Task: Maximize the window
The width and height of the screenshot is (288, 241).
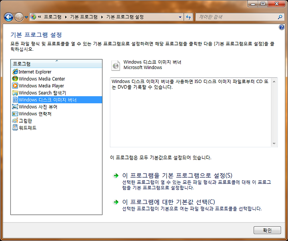Action: click(x=263, y=4)
